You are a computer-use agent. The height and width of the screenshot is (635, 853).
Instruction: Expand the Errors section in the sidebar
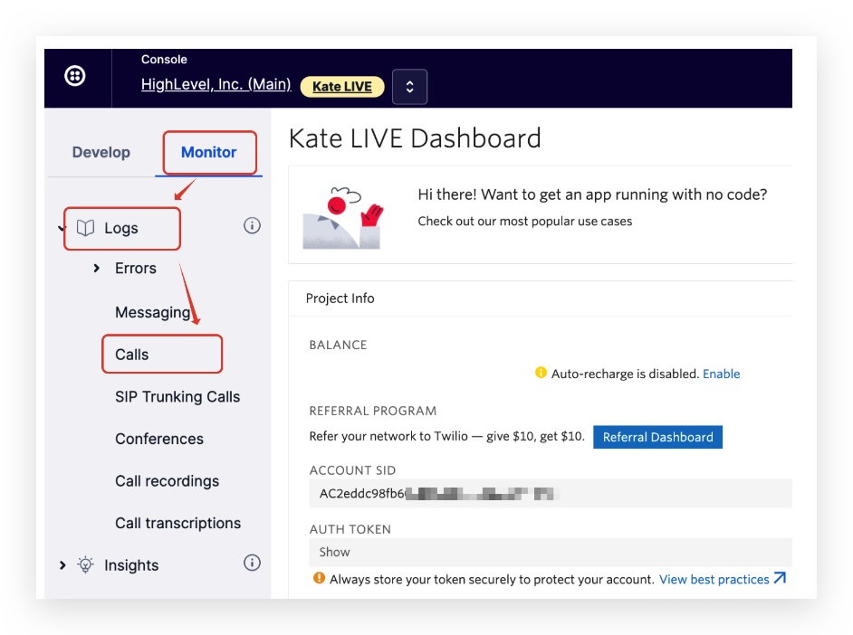point(97,268)
